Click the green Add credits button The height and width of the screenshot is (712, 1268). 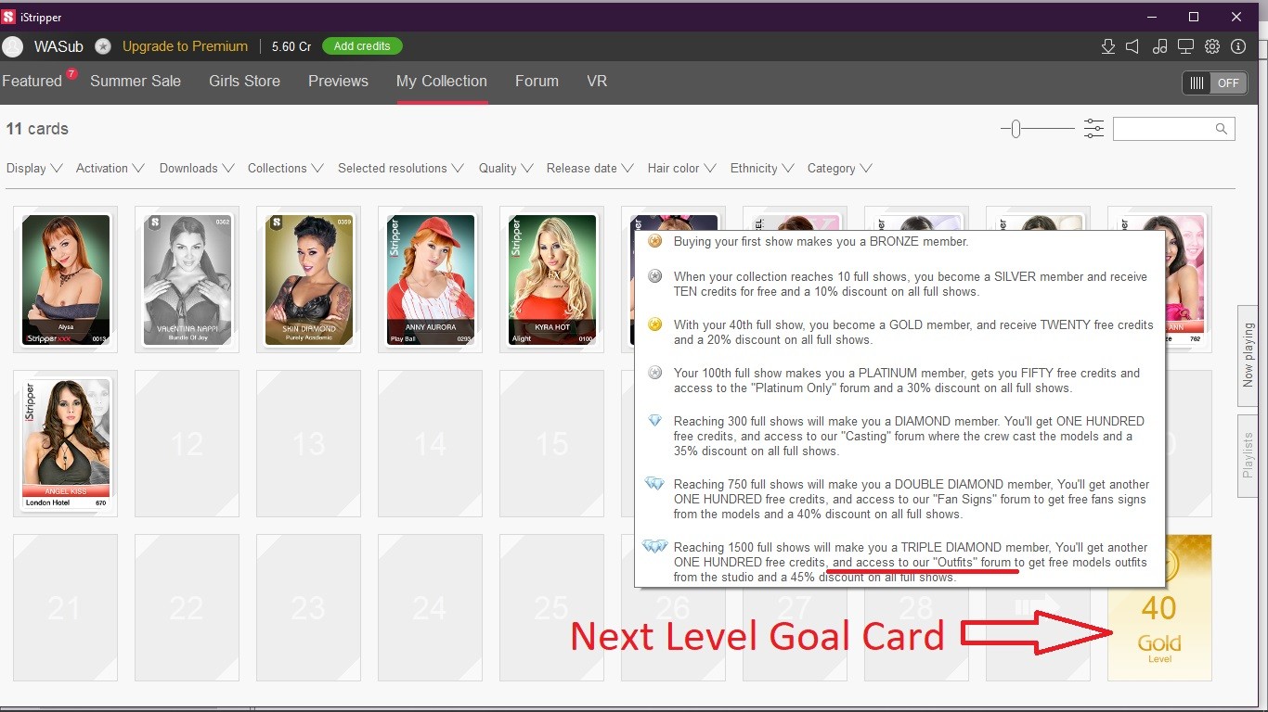click(362, 46)
